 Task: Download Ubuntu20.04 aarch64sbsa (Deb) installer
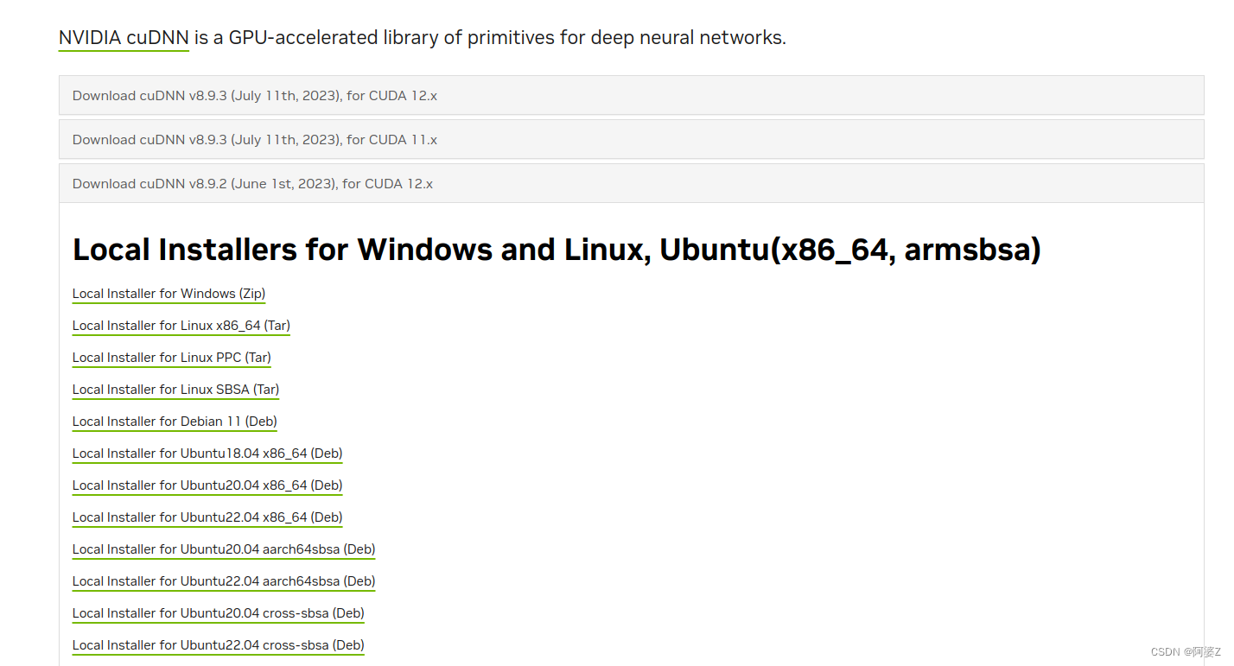click(x=224, y=549)
